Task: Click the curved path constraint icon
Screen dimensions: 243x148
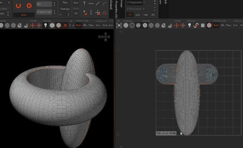Action: tap(104, 4)
